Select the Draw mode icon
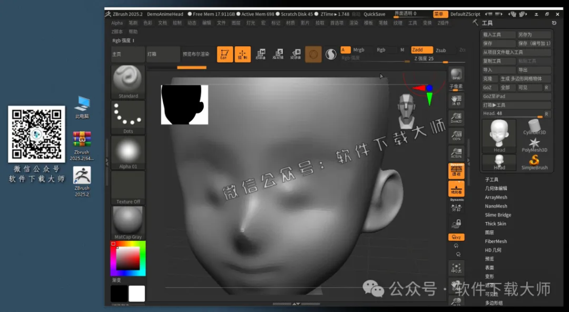The height and width of the screenshot is (312, 569). [x=242, y=54]
